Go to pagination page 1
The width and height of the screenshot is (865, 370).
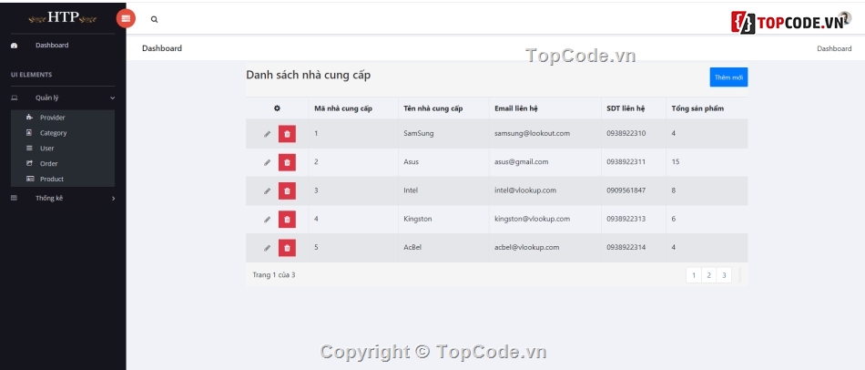(694, 275)
